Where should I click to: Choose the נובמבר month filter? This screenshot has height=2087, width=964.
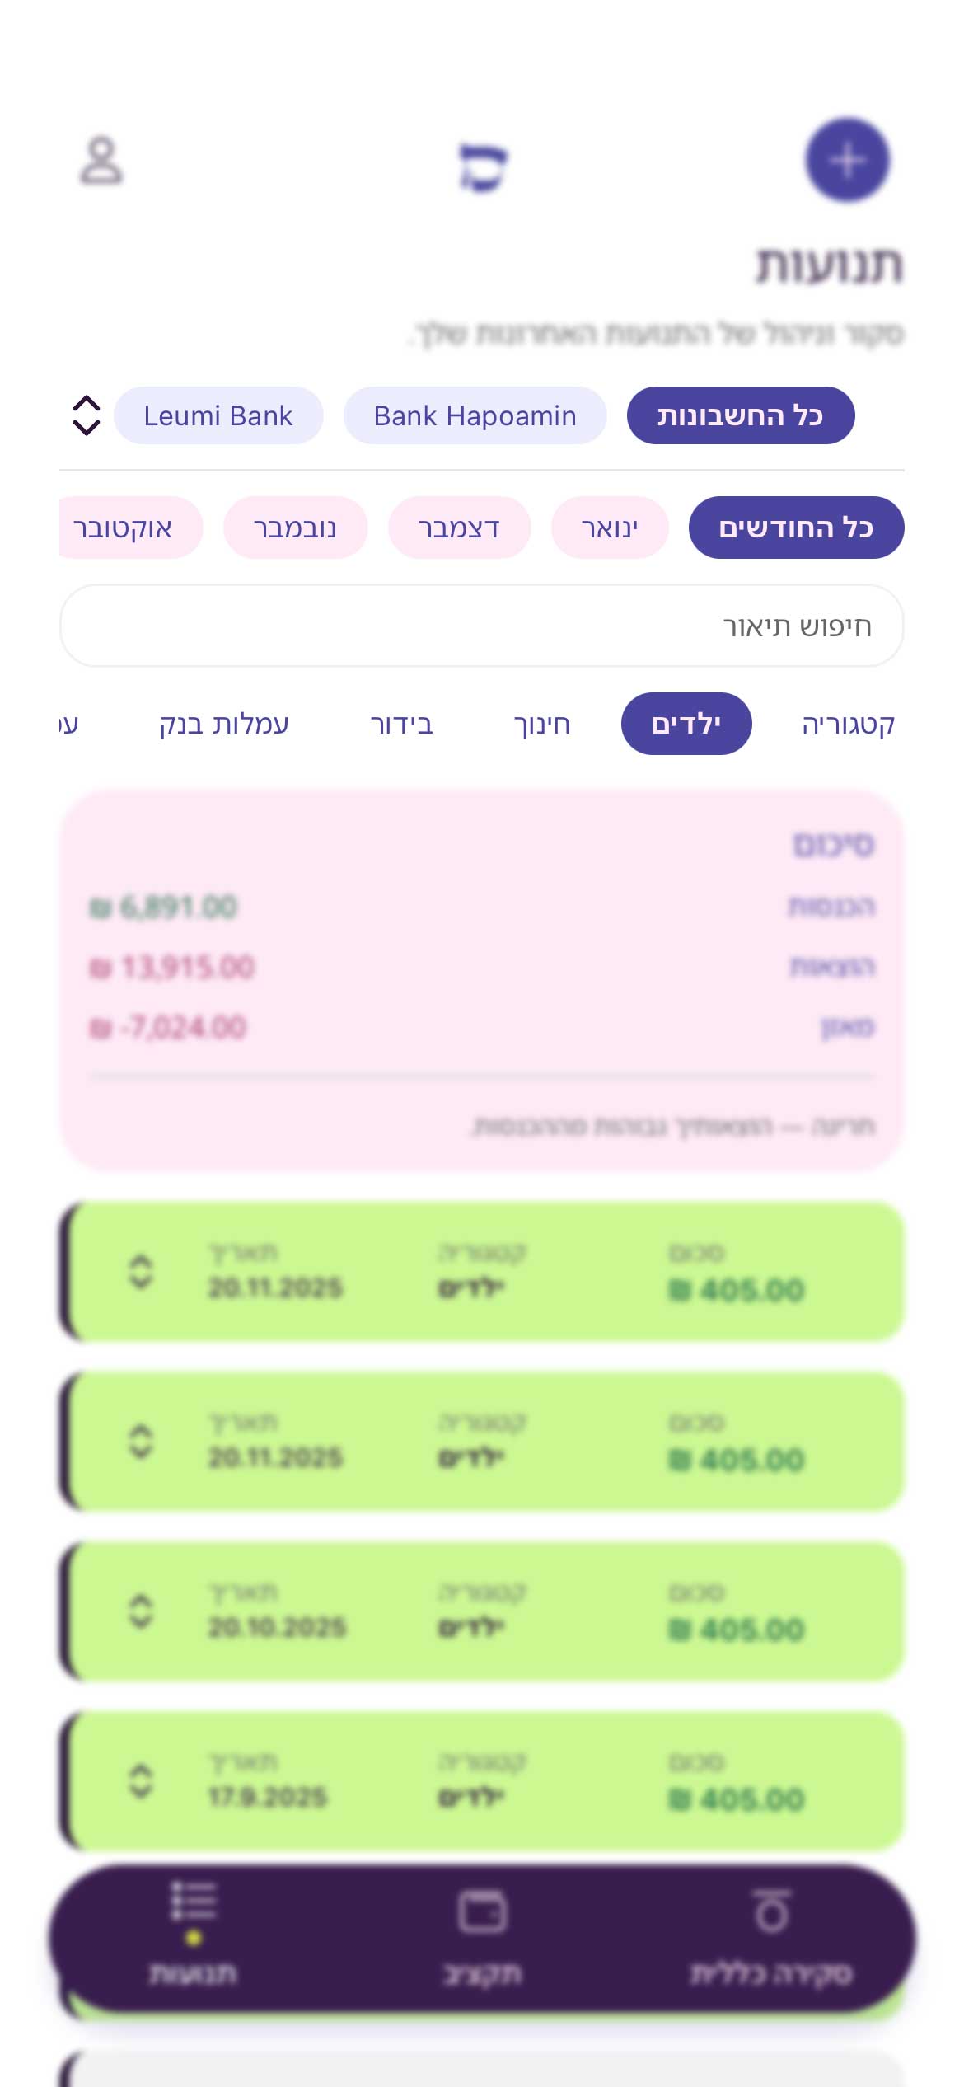coord(295,528)
